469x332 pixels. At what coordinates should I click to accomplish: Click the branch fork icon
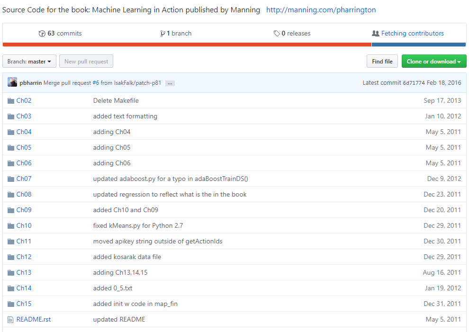click(x=162, y=34)
